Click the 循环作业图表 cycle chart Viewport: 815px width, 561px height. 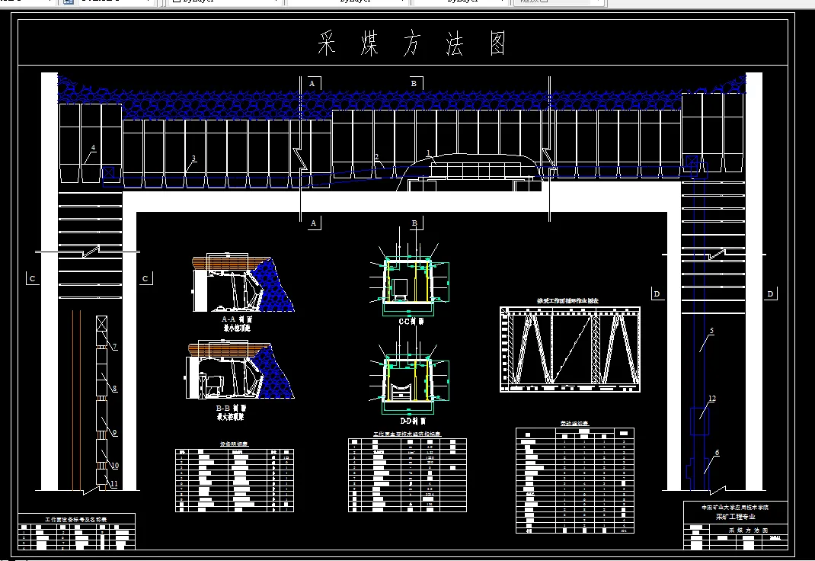point(570,349)
